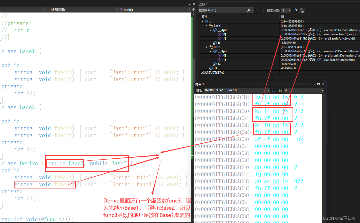Go to previous search result arrow
Image resolution: width=360 pixels, height=223 pixels.
pyautogui.click(x=258, y=10)
